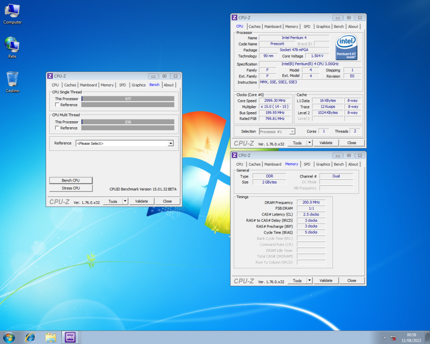Viewport: 430px width, 344px height.
Task: Click the clock in the system tray
Action: [411, 337]
